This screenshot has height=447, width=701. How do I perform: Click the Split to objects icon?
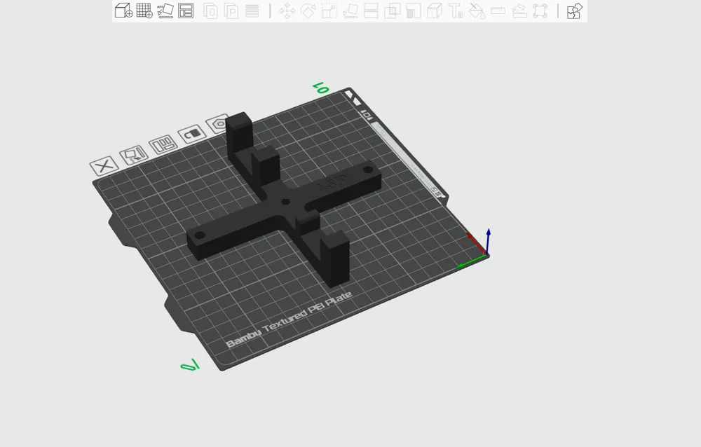210,11
